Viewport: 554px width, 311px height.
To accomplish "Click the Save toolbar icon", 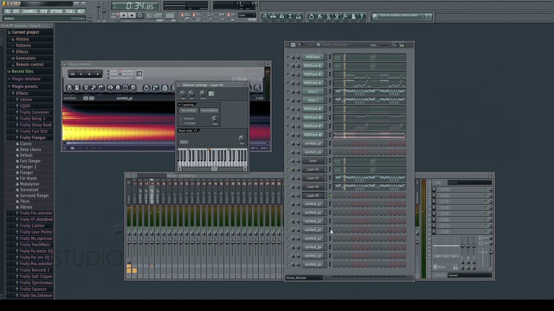I will [320, 16].
